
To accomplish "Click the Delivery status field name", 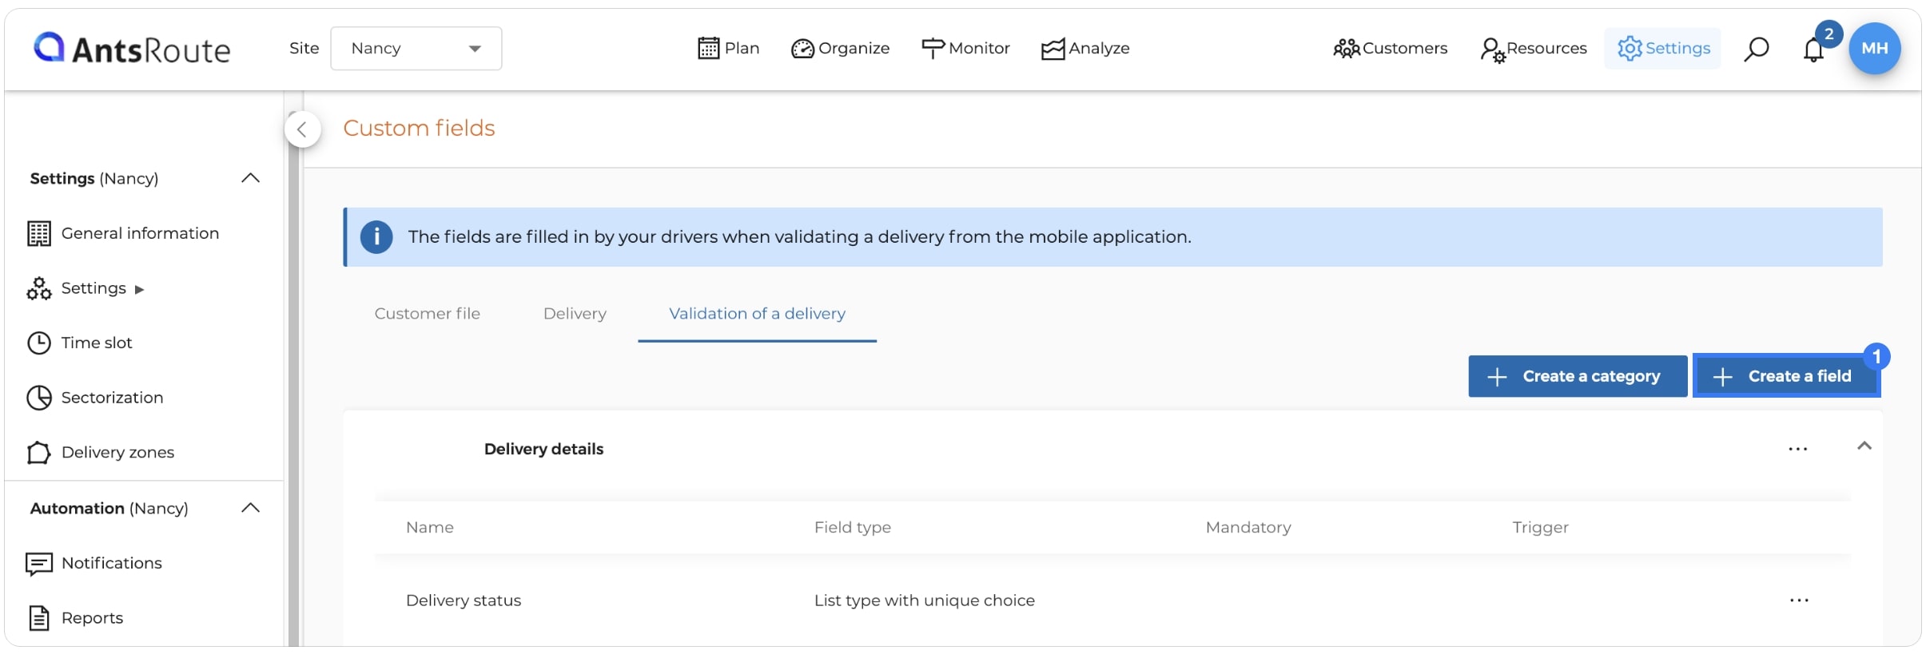I will (464, 600).
